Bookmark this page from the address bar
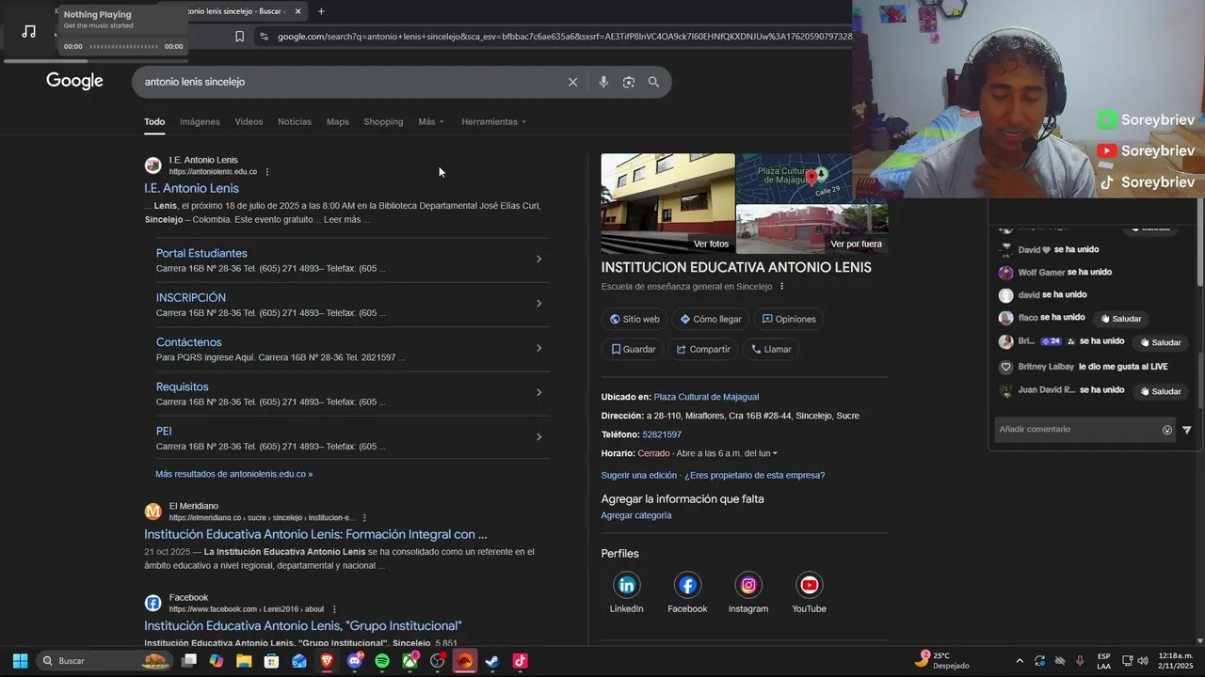The image size is (1205, 677). tap(239, 37)
